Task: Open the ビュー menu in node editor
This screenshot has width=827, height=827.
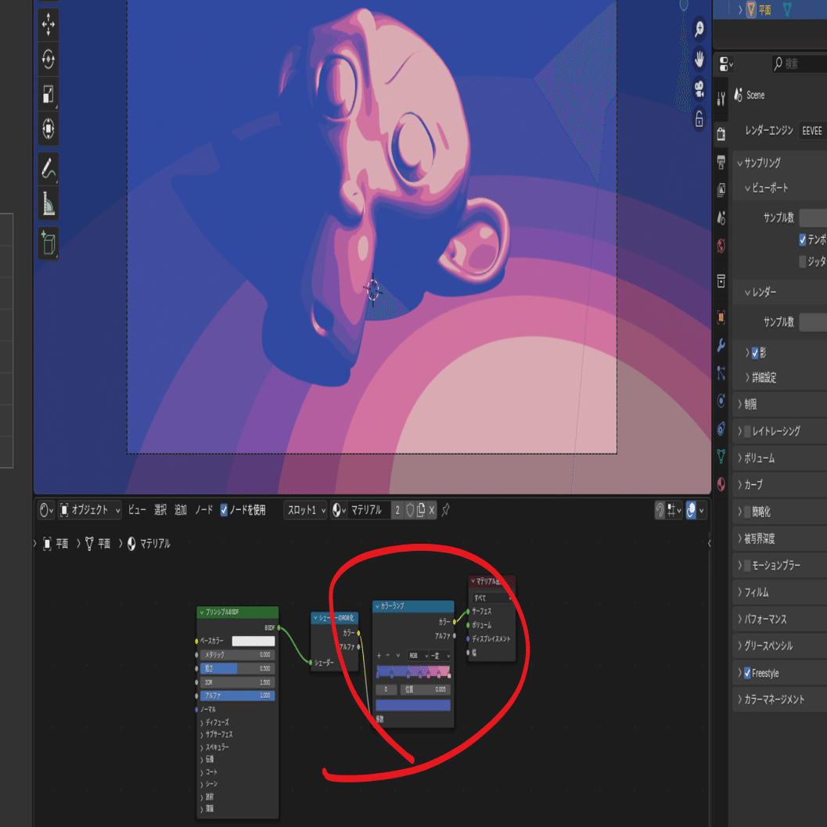Action: tap(137, 510)
